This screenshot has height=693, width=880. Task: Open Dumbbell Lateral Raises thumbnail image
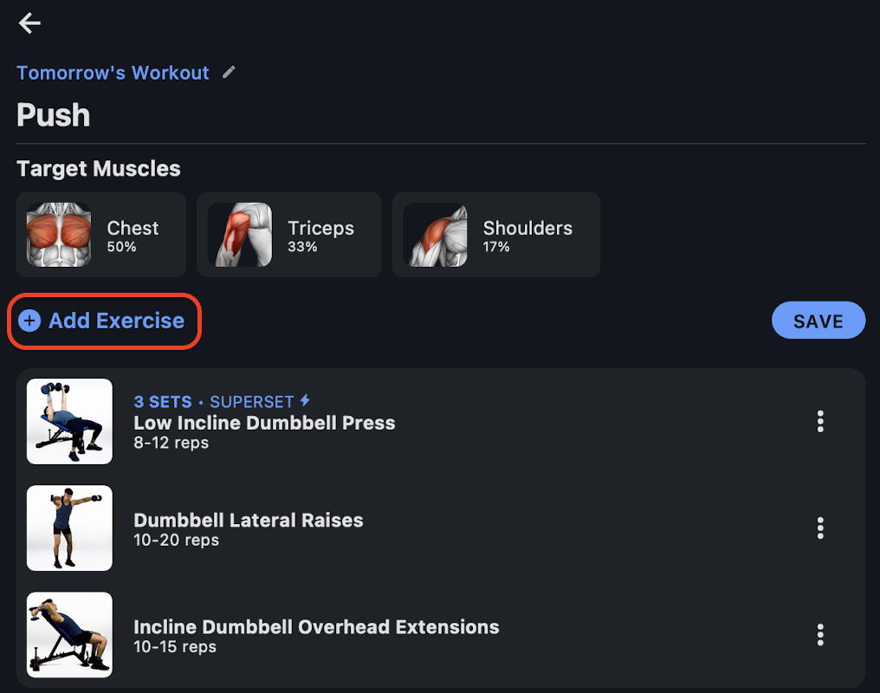point(69,528)
